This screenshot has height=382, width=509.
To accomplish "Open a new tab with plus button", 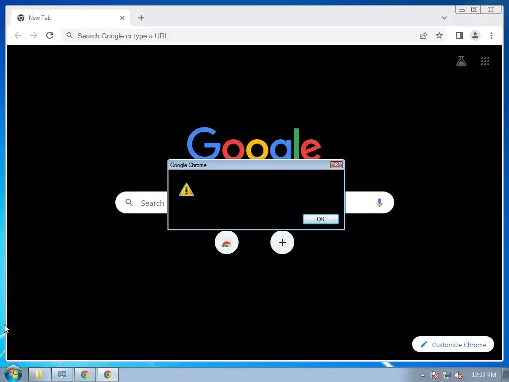I will click(x=141, y=18).
